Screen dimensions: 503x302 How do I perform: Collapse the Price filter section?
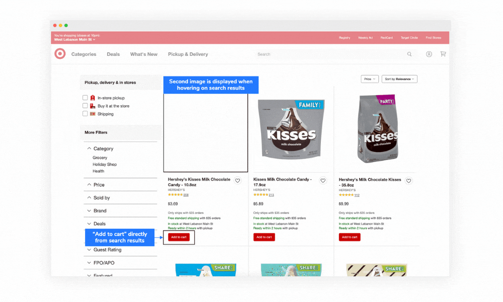[x=89, y=185]
